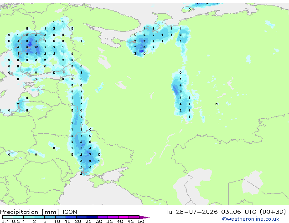This screenshot has height=223, width=289.
Task: Click the 10–15 mm blue legend swatch
Action: 60,217
